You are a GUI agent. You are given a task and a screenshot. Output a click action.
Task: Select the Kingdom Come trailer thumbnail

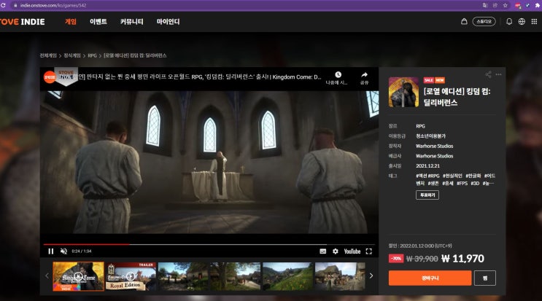(x=79, y=276)
